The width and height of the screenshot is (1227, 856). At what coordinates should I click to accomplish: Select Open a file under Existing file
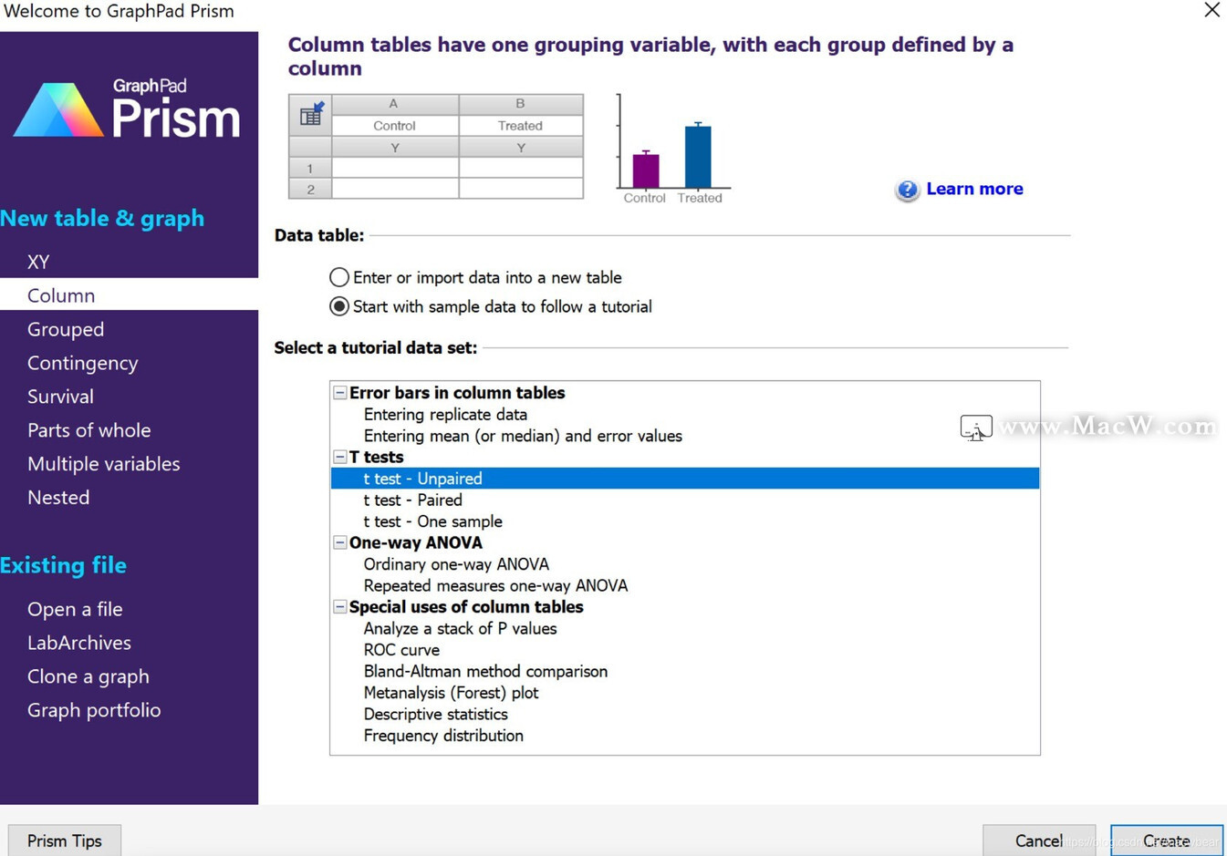(75, 609)
